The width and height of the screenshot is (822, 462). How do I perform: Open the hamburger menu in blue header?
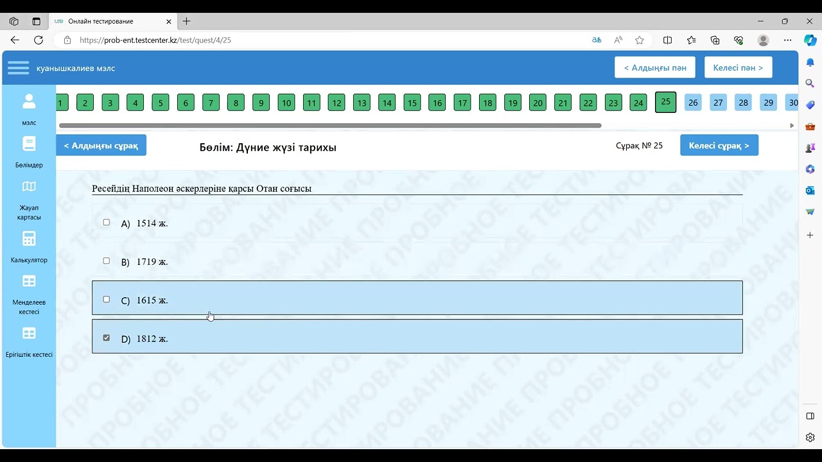click(18, 67)
